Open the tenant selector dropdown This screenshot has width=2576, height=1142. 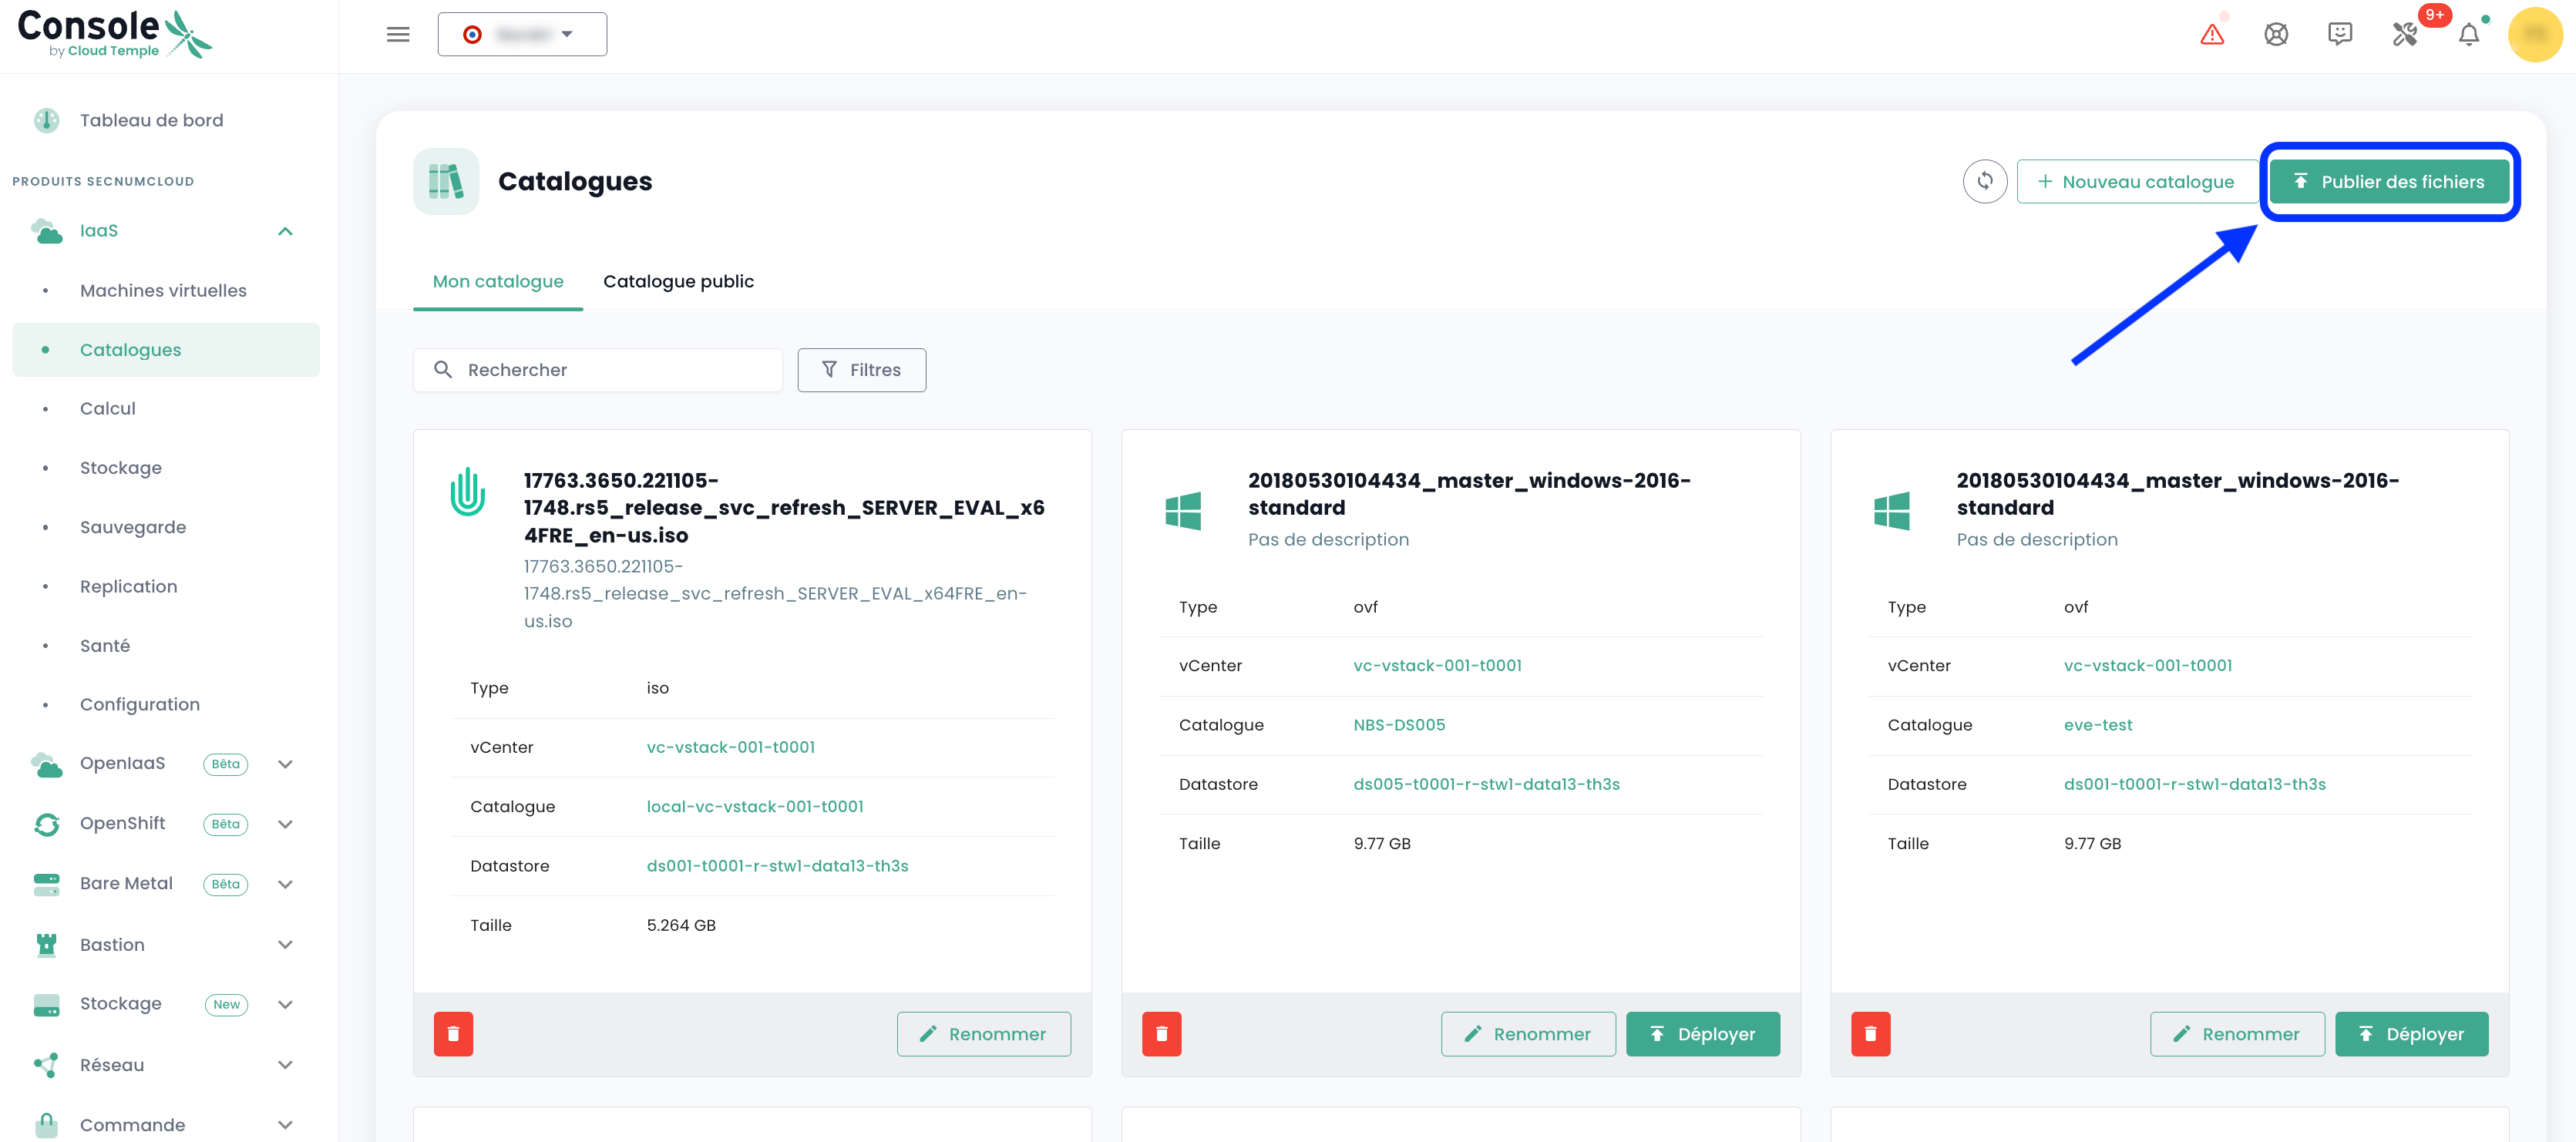pos(522,35)
